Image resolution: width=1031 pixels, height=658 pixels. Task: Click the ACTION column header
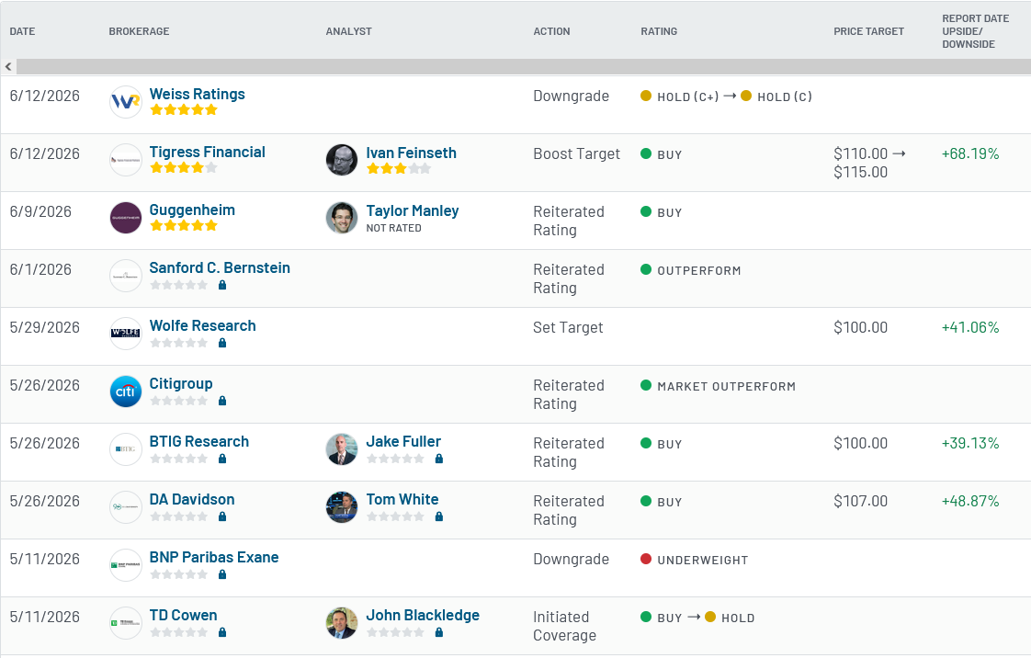click(x=551, y=31)
